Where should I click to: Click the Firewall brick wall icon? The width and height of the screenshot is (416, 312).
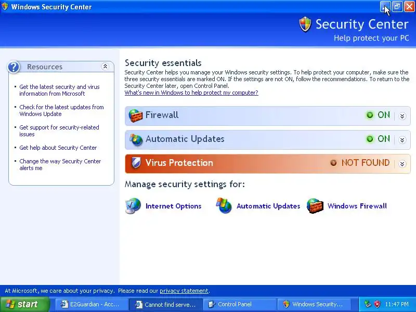point(135,115)
